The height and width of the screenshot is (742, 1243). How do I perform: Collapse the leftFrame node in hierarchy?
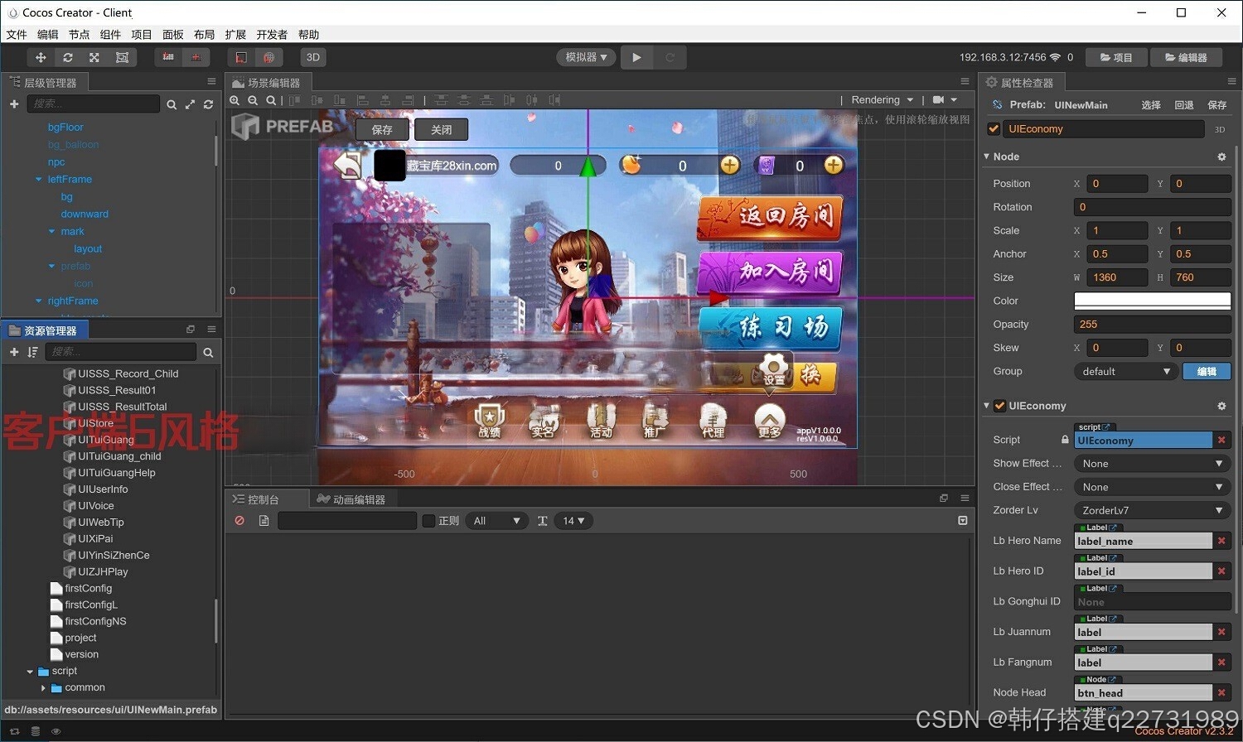pos(39,179)
